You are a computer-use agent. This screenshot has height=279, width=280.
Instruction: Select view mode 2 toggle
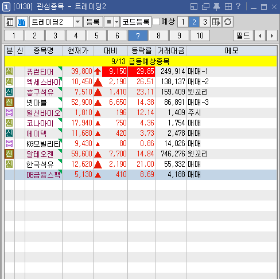[x=194, y=22]
